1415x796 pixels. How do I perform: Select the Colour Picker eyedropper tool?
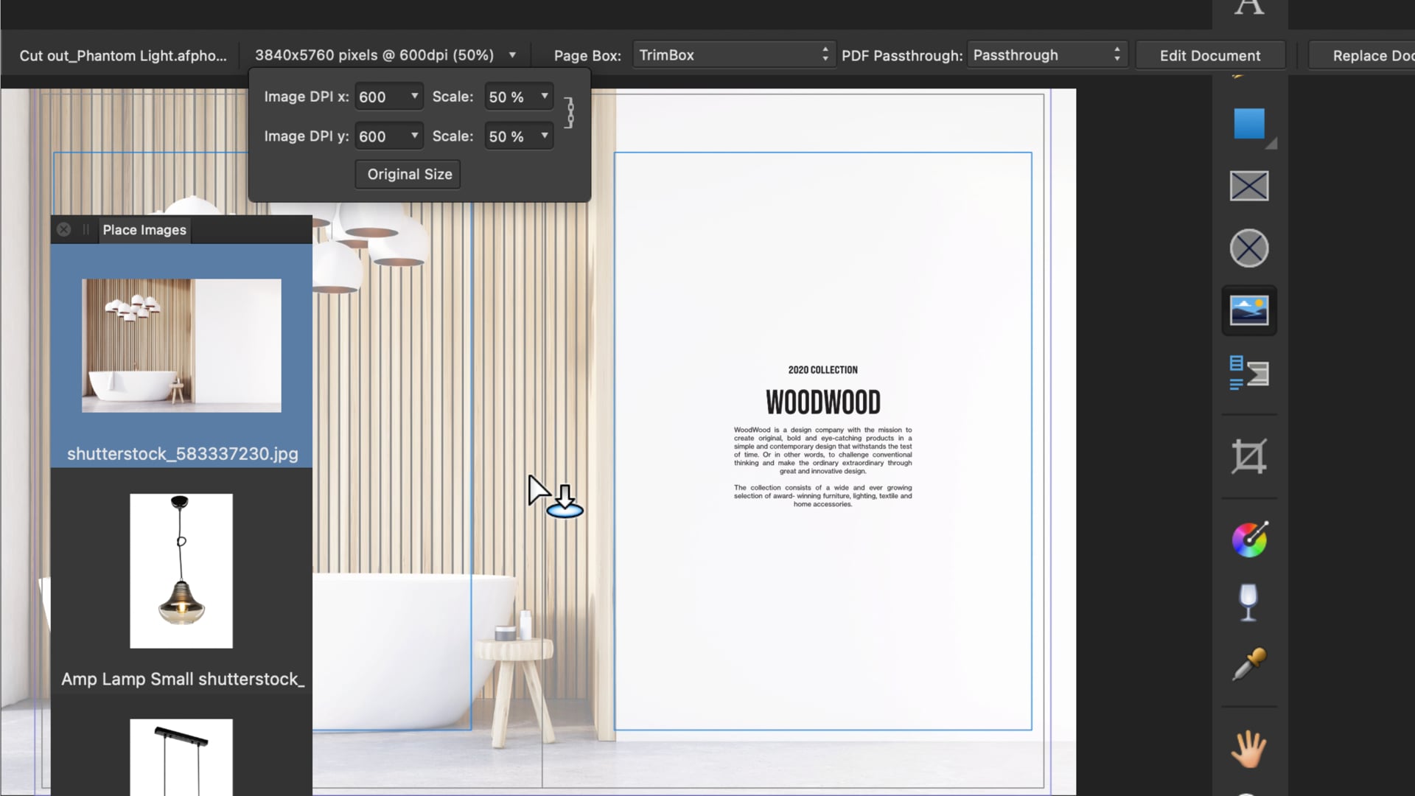[1249, 664]
